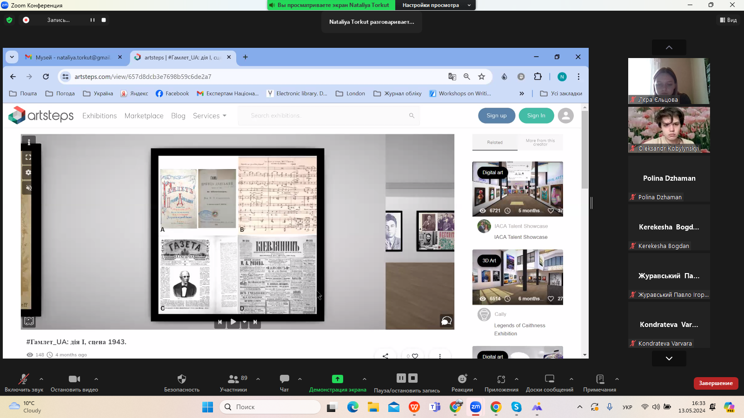This screenshot has width=744, height=418.
Task: Click the green encryption shield icon
Action: (x=9, y=20)
